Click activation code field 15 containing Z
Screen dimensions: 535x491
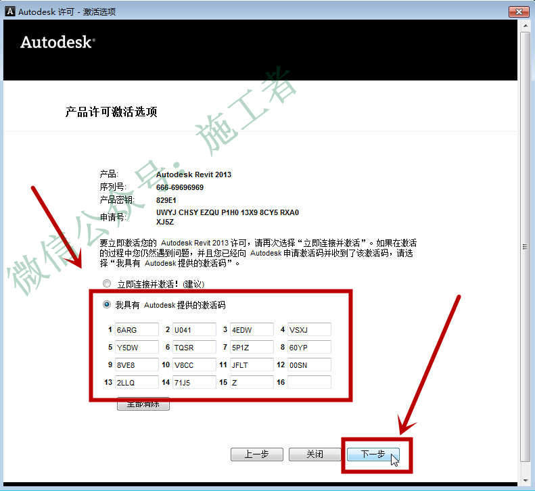click(252, 383)
